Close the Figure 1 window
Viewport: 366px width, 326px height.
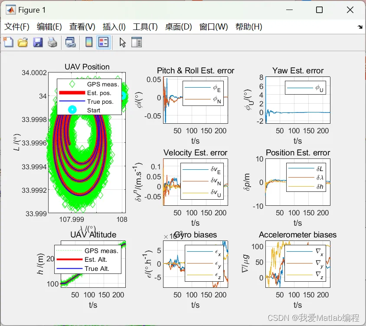coord(350,10)
